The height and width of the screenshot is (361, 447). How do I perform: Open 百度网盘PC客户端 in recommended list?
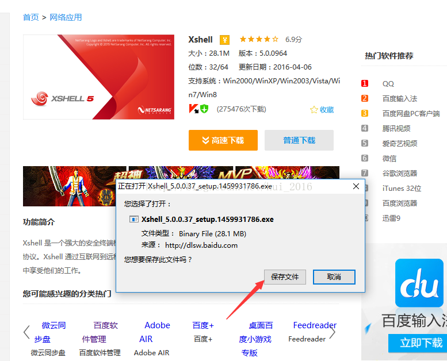(411, 114)
